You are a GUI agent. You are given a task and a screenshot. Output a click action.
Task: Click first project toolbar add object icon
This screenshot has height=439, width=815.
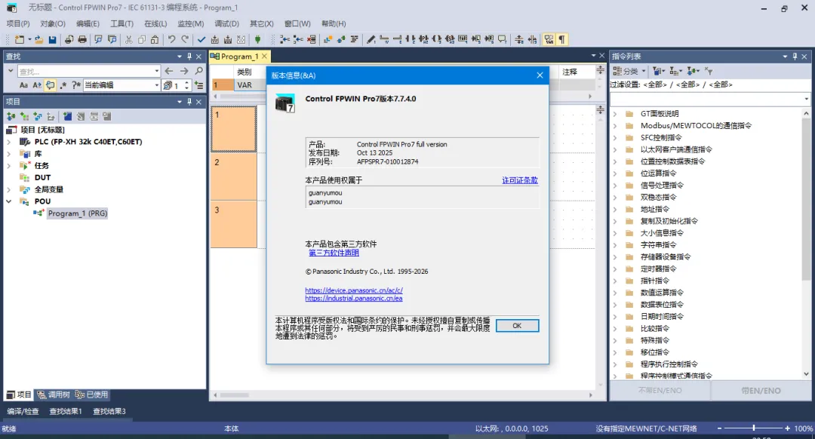(11, 116)
